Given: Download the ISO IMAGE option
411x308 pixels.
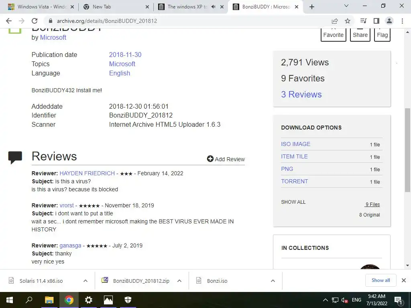Looking at the screenshot, I should click(x=295, y=144).
